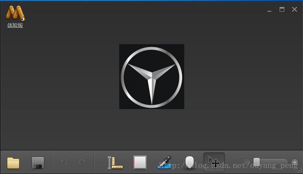Click the MarkMan M logo
Screen dimensions: 303x174
15,13
